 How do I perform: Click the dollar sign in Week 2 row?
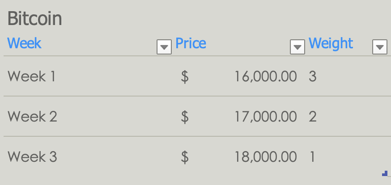185,117
